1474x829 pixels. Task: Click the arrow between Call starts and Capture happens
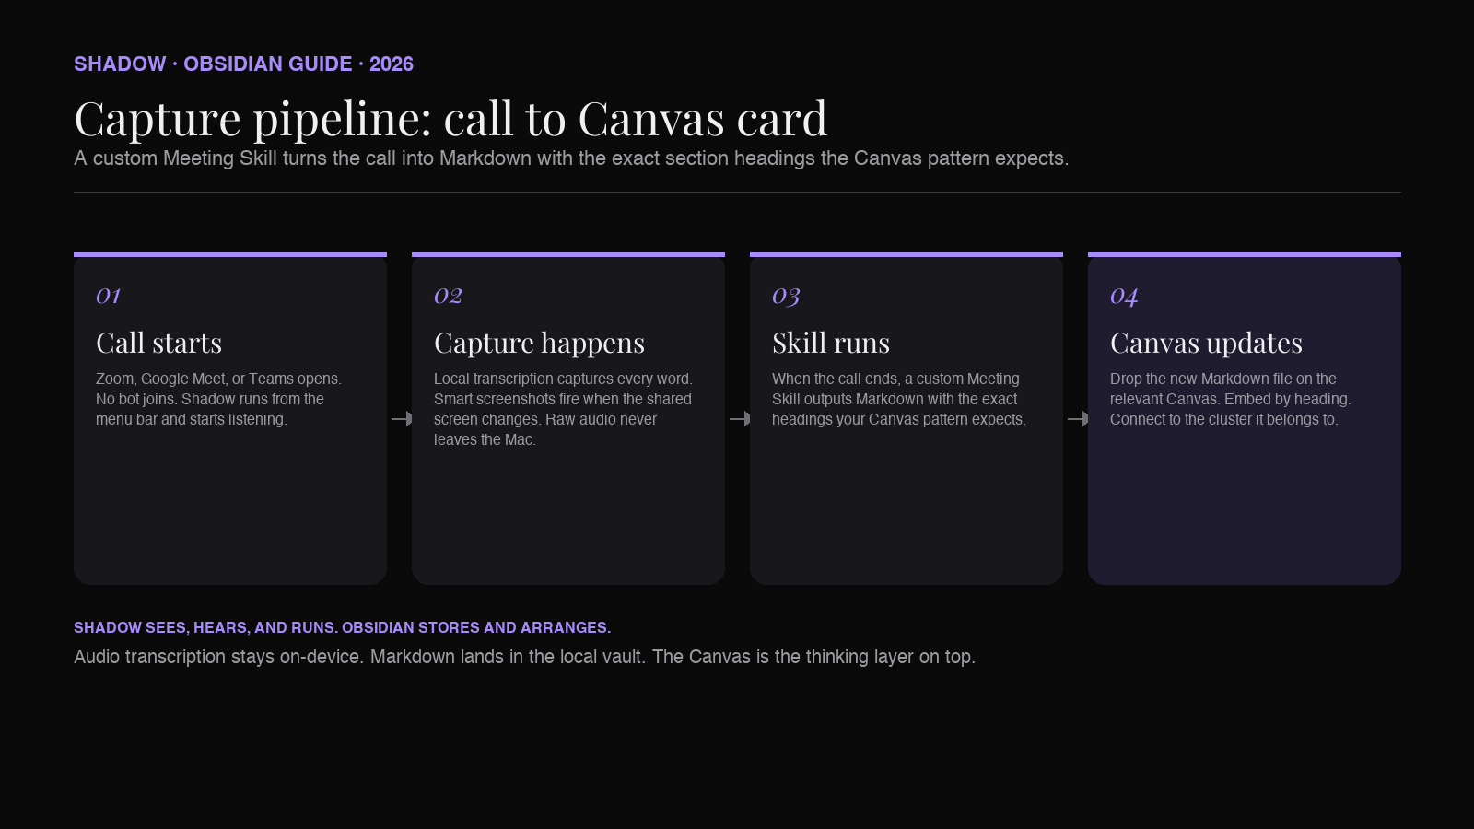click(402, 418)
